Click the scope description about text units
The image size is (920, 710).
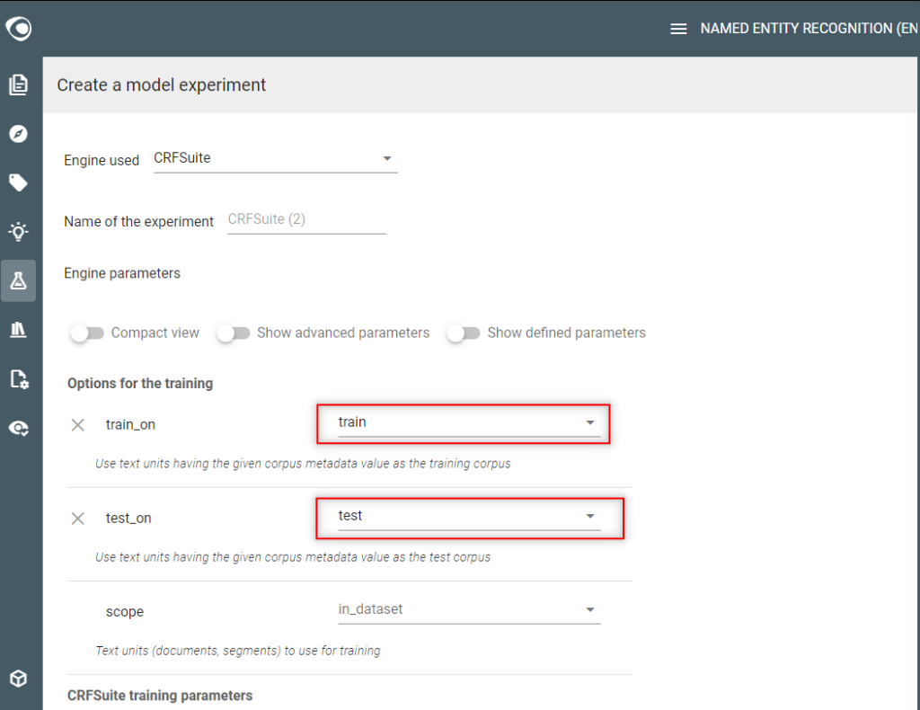tap(237, 651)
